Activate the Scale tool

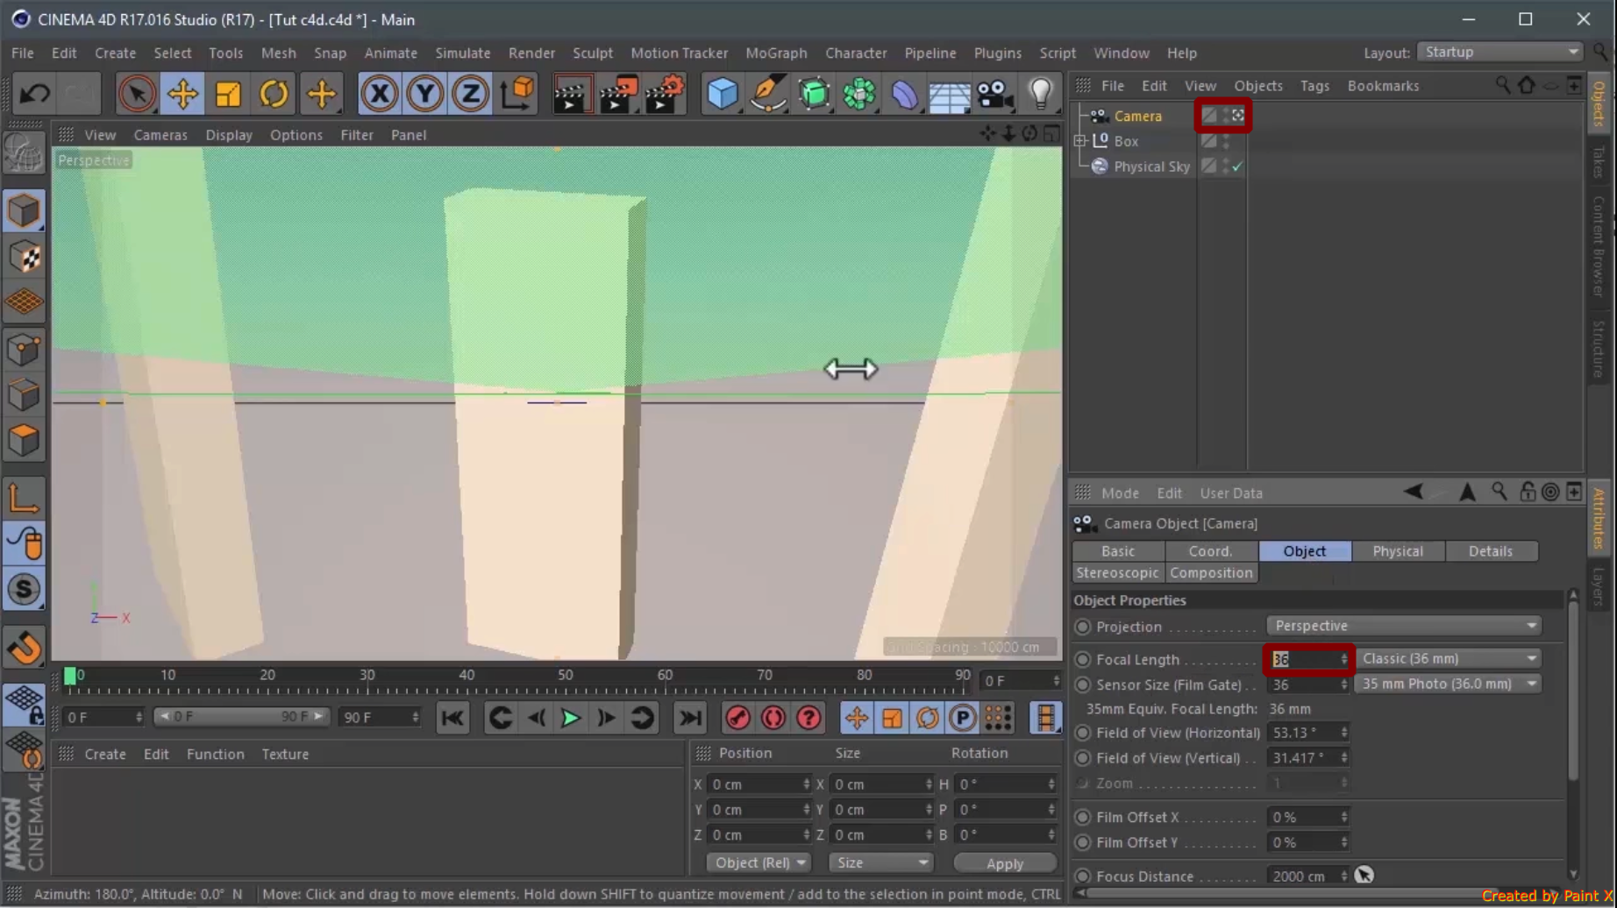coord(228,94)
